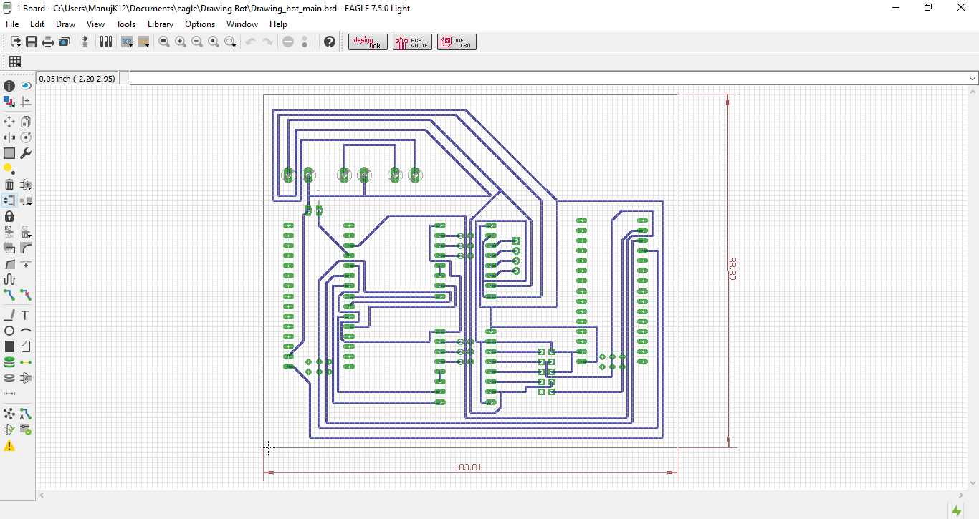The width and height of the screenshot is (979, 519).
Task: Select the Info tool
Action: (x=9, y=85)
